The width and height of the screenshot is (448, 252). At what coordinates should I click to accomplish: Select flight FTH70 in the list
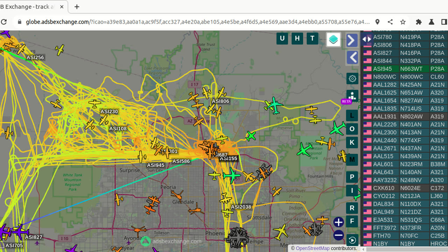406,236
